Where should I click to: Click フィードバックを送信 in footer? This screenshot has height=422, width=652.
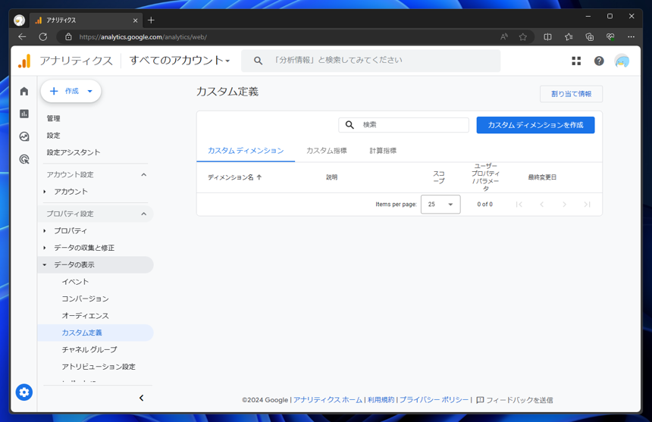click(x=514, y=400)
